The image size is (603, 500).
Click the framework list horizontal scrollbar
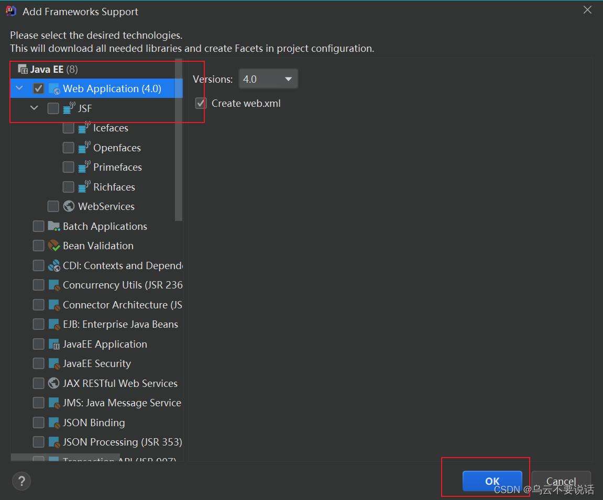[x=65, y=458]
